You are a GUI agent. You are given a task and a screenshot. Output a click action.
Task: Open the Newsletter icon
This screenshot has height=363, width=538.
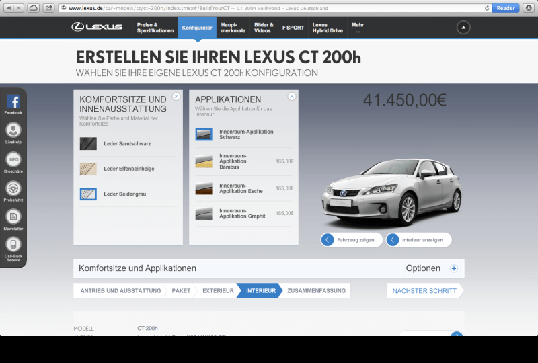(x=13, y=216)
